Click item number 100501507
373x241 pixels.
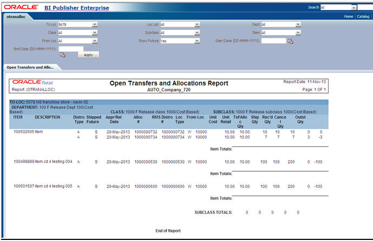pyautogui.click(x=24, y=186)
